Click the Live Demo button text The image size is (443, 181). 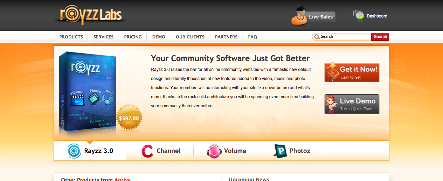[x=358, y=101]
